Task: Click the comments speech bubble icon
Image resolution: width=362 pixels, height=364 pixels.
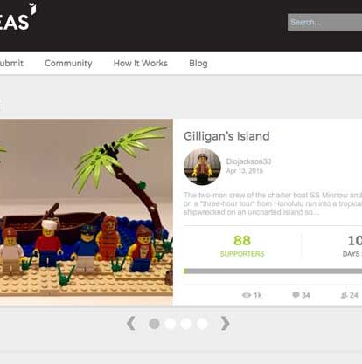Action: 296,295
